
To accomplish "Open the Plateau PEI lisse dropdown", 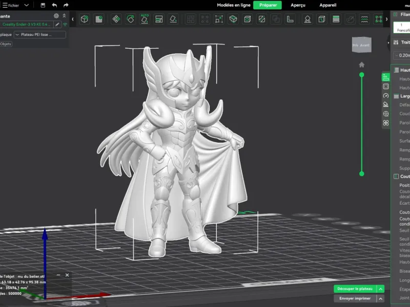I will coord(40,34).
